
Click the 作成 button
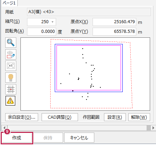[x=17, y=138]
